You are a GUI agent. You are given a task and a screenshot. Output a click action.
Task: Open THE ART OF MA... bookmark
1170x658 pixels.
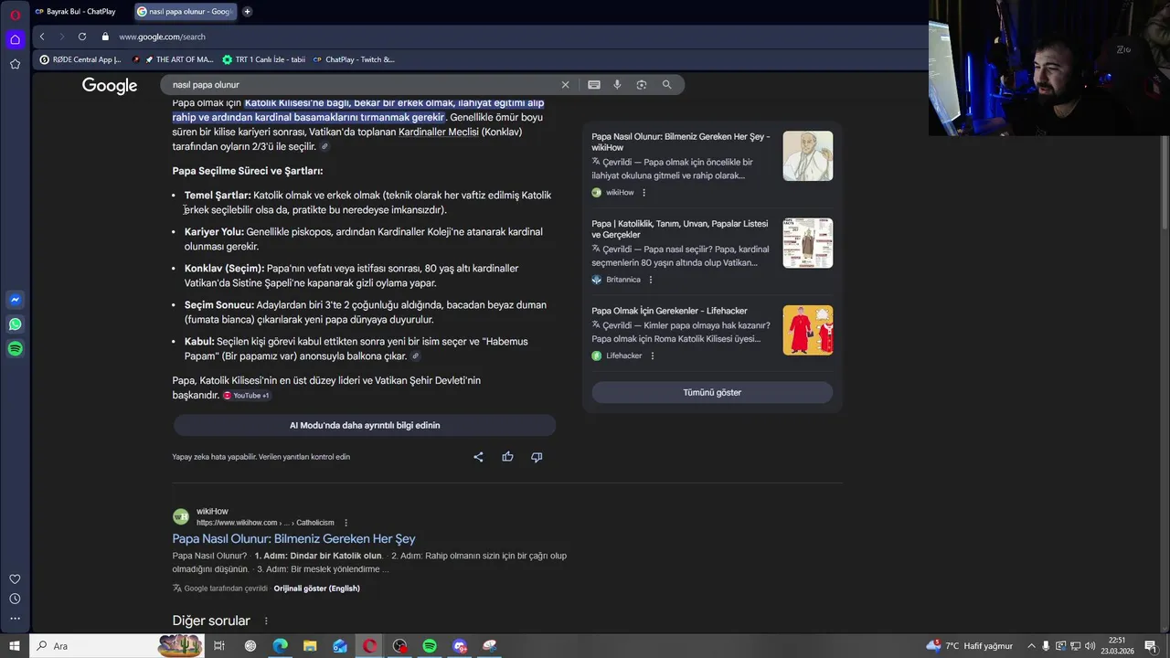point(173,59)
